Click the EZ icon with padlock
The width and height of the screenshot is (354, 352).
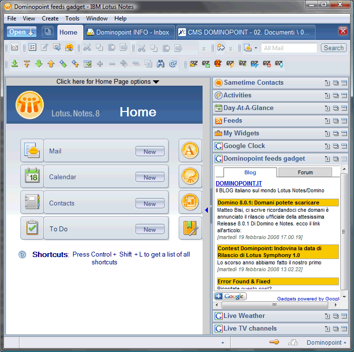[x=267, y=64]
